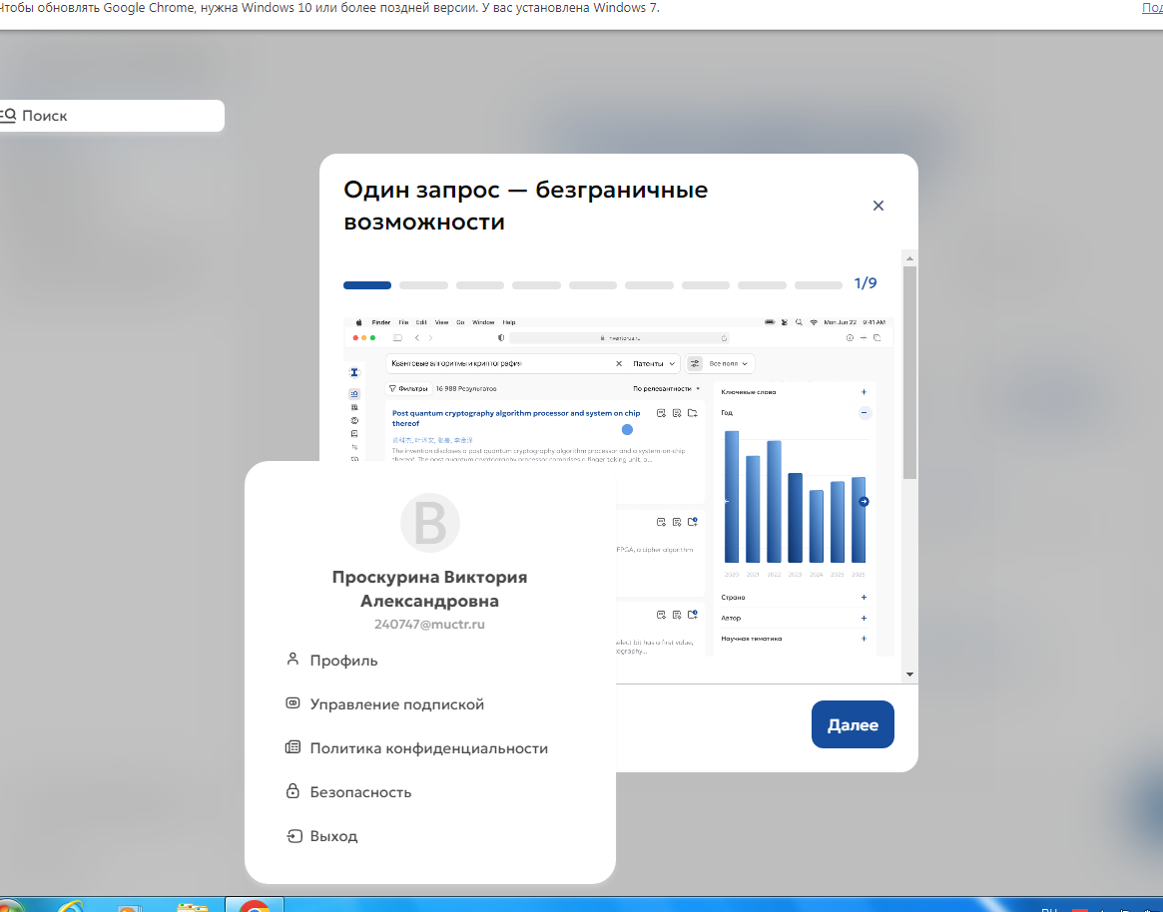The image size is (1163, 912).
Task: Click the person icon beside Профиль
Action: [x=292, y=659]
